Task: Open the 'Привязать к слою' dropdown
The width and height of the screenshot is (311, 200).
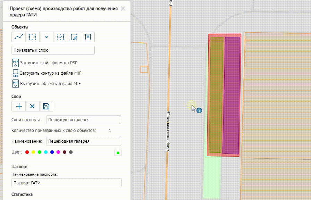Action: tap(53, 50)
